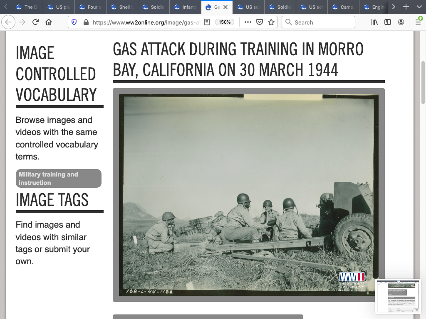426x319 pixels.
Task: Click the back navigation arrow
Action: 9,22
